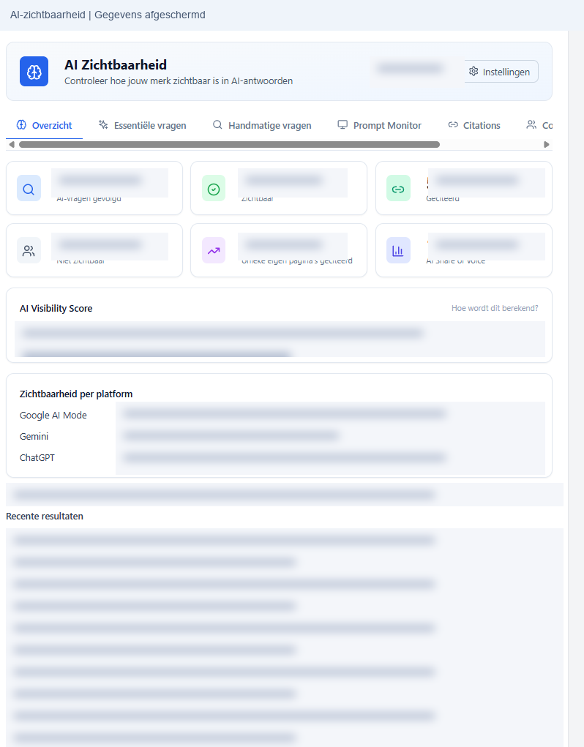Click the purple trending arrow icon
This screenshot has height=747, width=584.
(214, 251)
